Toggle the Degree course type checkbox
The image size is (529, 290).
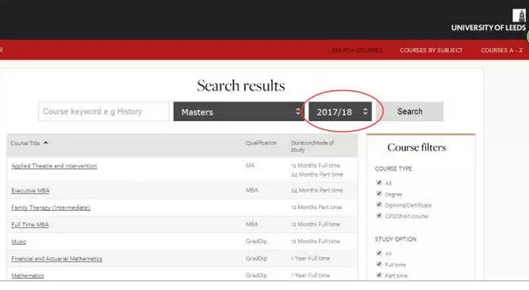pyautogui.click(x=379, y=193)
